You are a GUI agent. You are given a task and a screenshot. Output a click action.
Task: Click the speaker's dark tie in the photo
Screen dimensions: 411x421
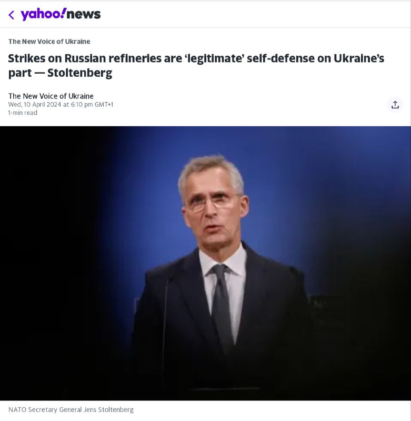tap(222, 304)
